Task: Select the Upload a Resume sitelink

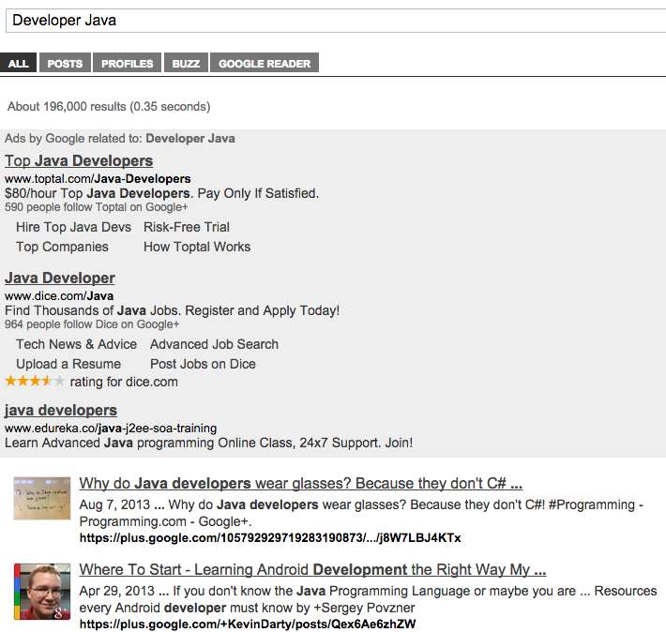Action: (x=68, y=364)
